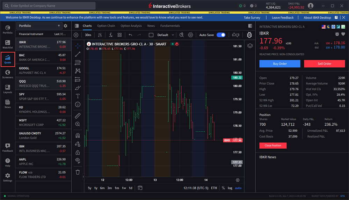Toggle the percent scale option

[x=223, y=188]
